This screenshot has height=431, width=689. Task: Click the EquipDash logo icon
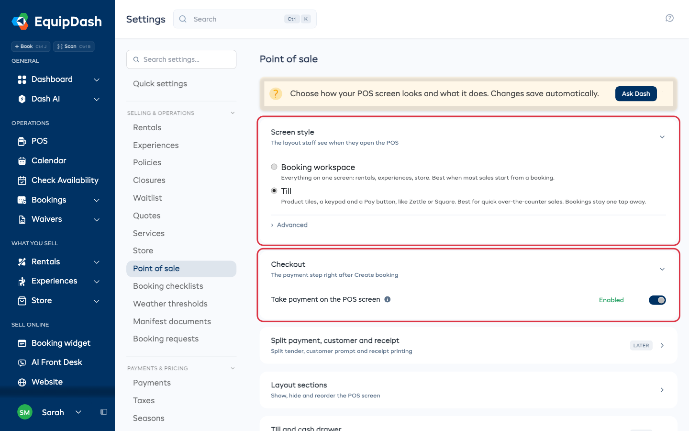click(20, 21)
